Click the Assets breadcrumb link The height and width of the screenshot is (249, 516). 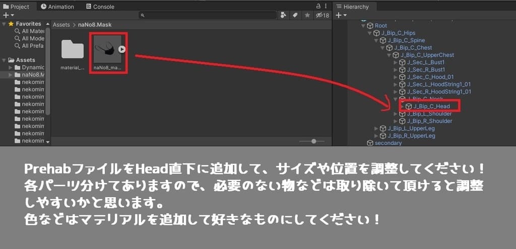pyautogui.click(x=61, y=25)
